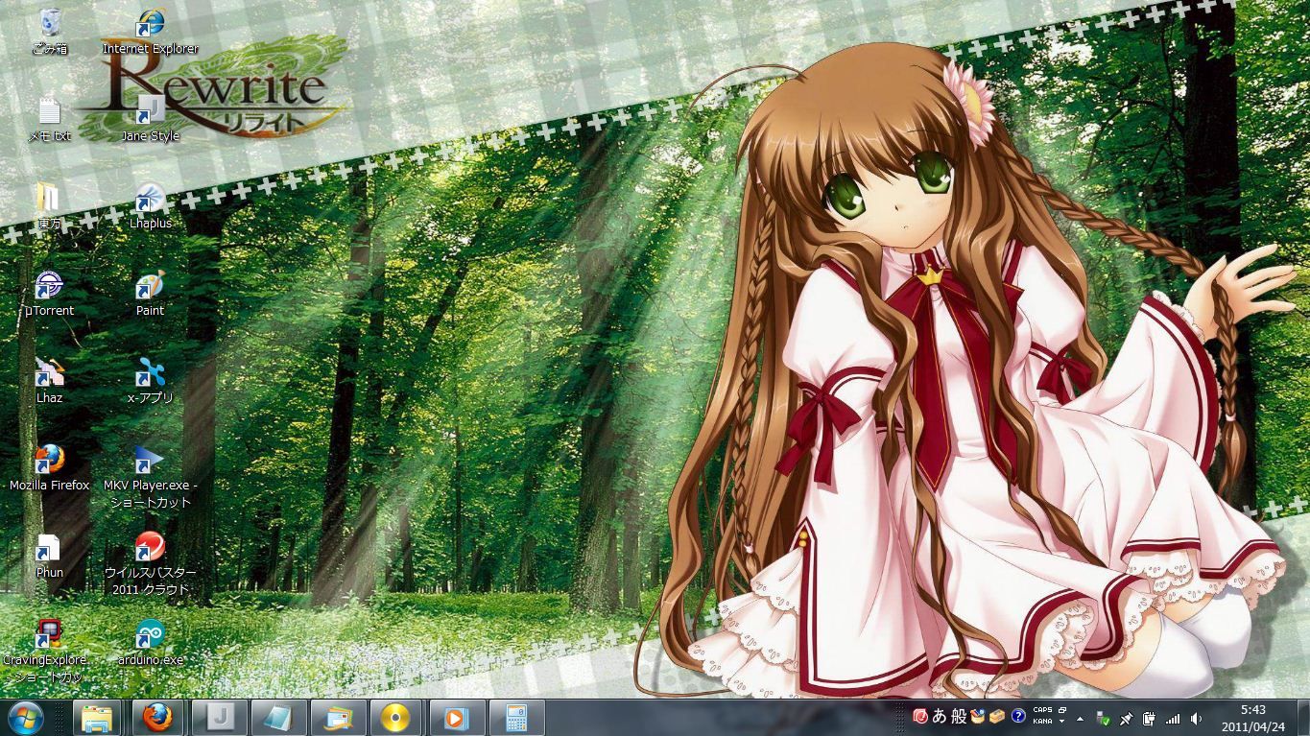1310x736 pixels.
Task: Select the Lhaz desktop shortcut
Action: point(50,381)
